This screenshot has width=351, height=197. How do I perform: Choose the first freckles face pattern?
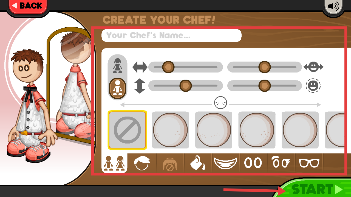pos(171,130)
